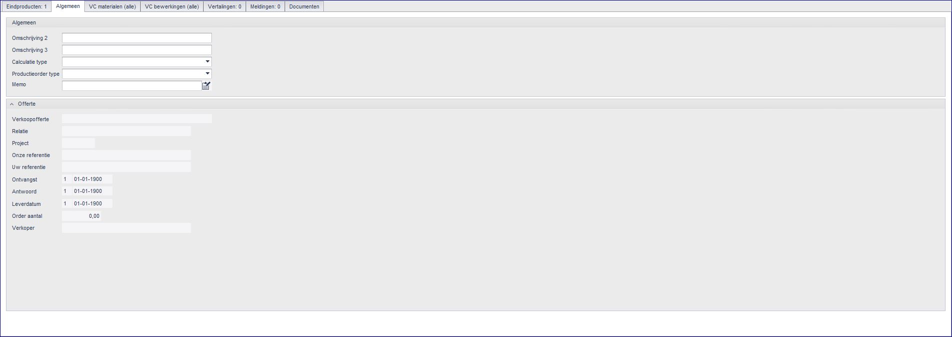
Task: Select the Algemeen tab
Action: 68,6
